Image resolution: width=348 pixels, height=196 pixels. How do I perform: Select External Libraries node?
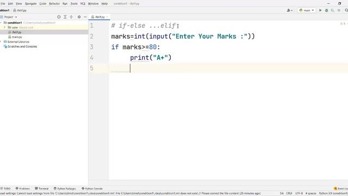click(18, 42)
